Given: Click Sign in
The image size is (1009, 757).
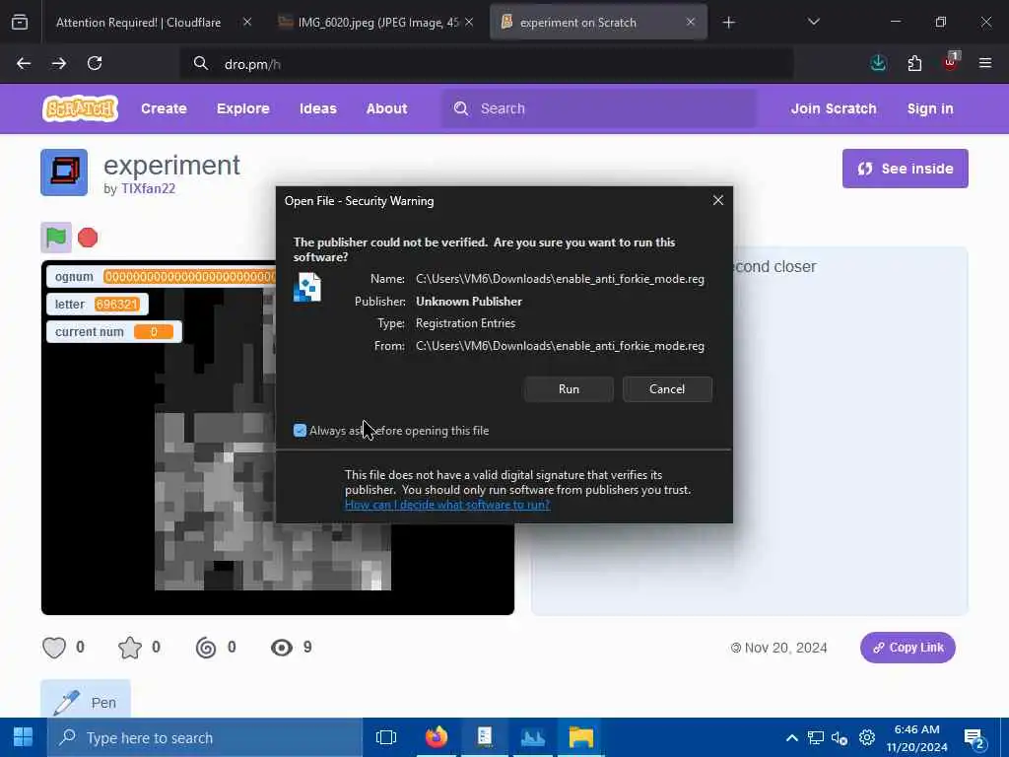Looking at the screenshot, I should (930, 108).
